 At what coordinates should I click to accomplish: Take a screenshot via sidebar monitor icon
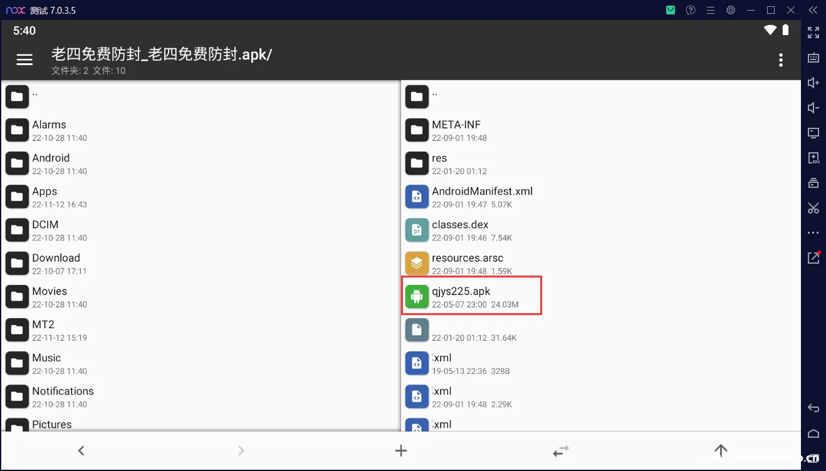(813, 133)
